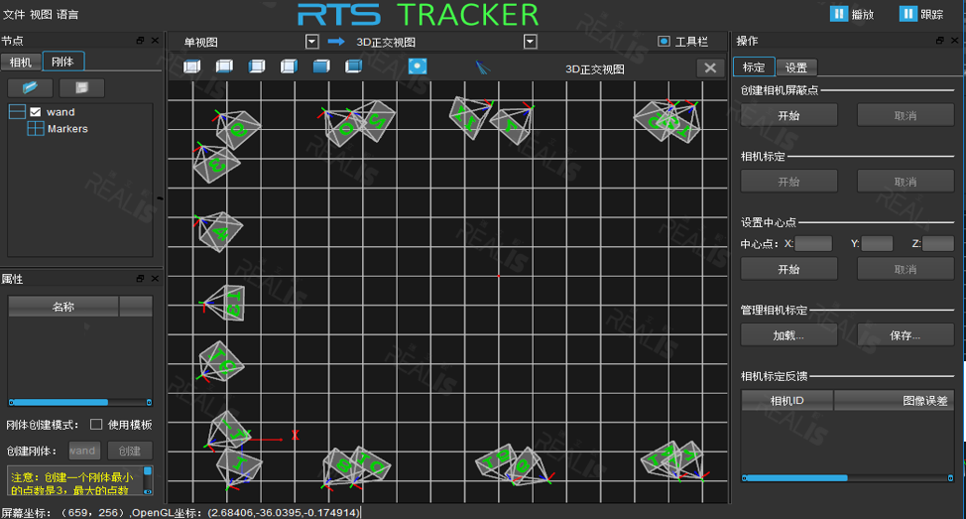Close the 节点 panel
Image resolution: width=966 pixels, height=519 pixels.
[155, 40]
